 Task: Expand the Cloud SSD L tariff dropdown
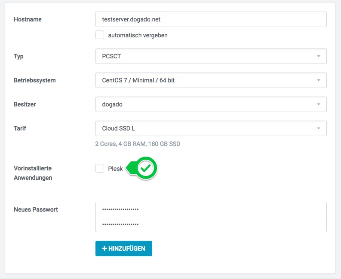pos(206,128)
